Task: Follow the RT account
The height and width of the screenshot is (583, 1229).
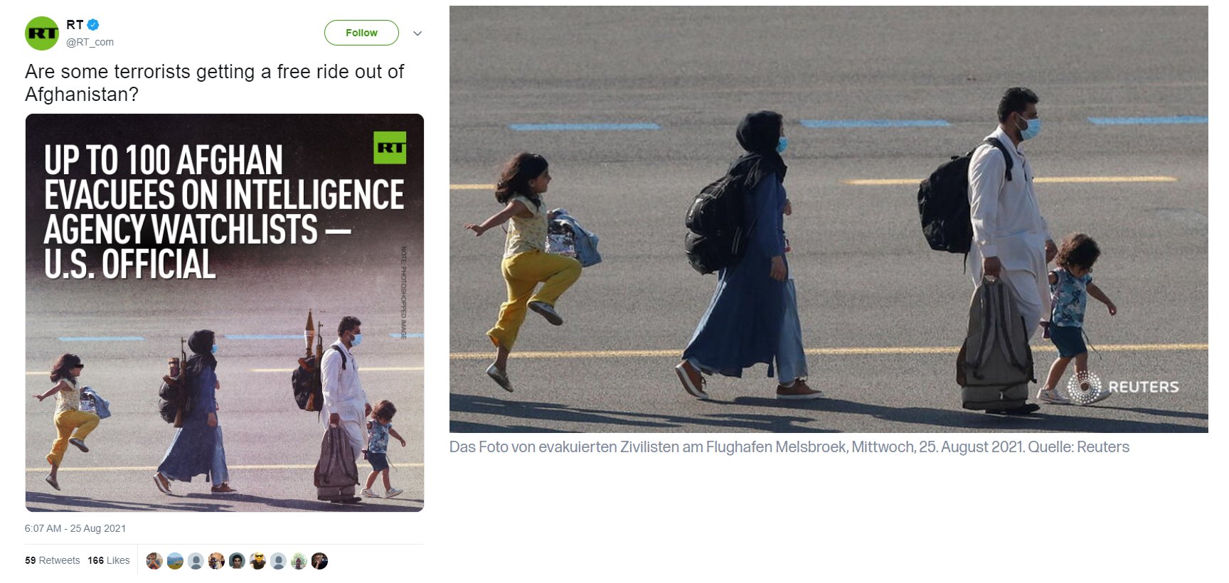Action: click(x=361, y=33)
